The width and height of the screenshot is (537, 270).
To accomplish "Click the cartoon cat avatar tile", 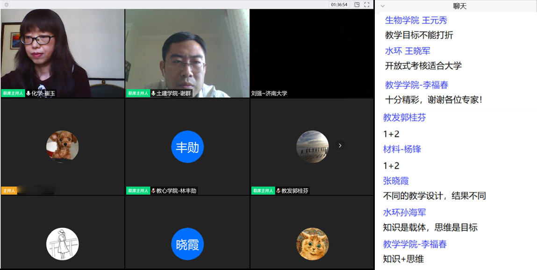I will 312,244.
